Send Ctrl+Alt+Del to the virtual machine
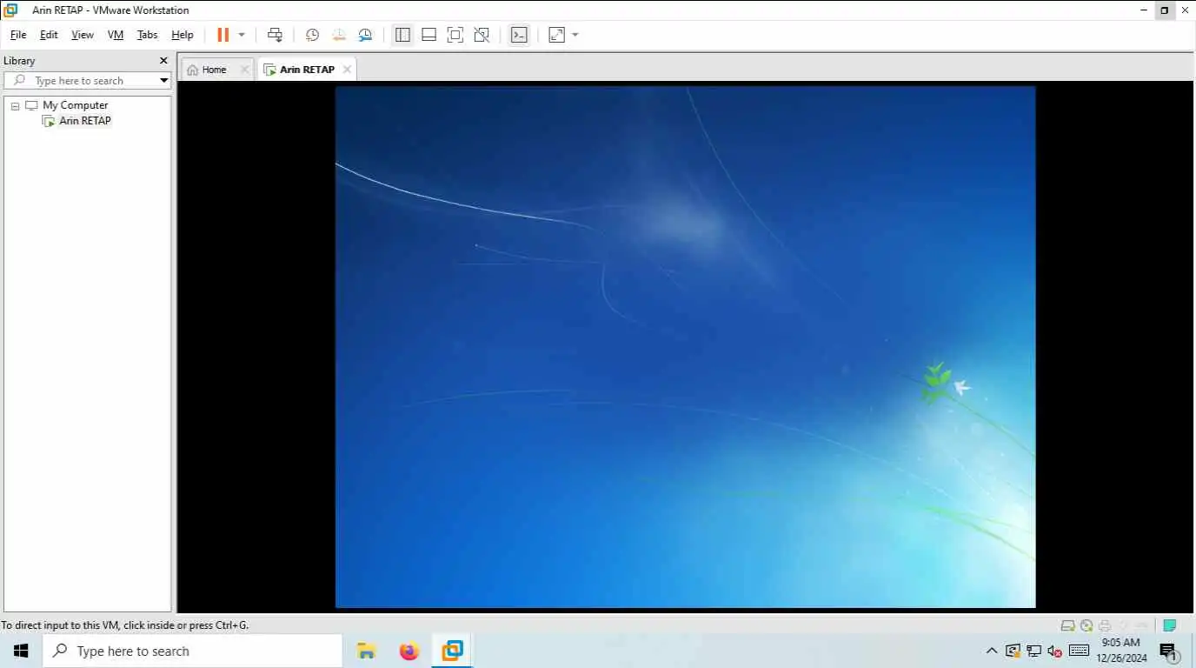 pyautogui.click(x=275, y=35)
